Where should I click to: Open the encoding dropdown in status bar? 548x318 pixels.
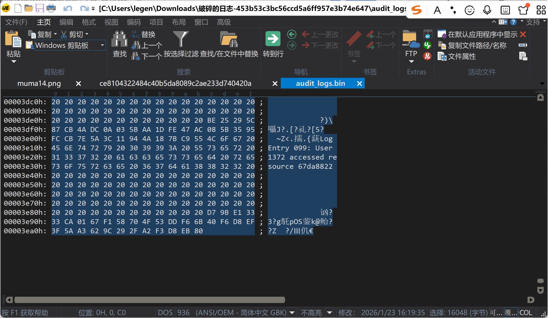[x=292, y=313]
